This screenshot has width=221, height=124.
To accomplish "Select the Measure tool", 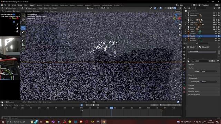I will (23, 45).
